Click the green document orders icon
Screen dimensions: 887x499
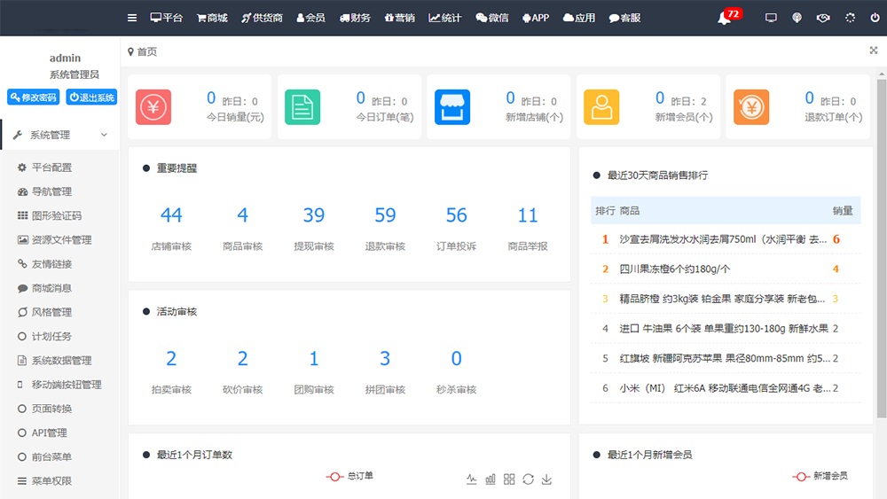[302, 107]
